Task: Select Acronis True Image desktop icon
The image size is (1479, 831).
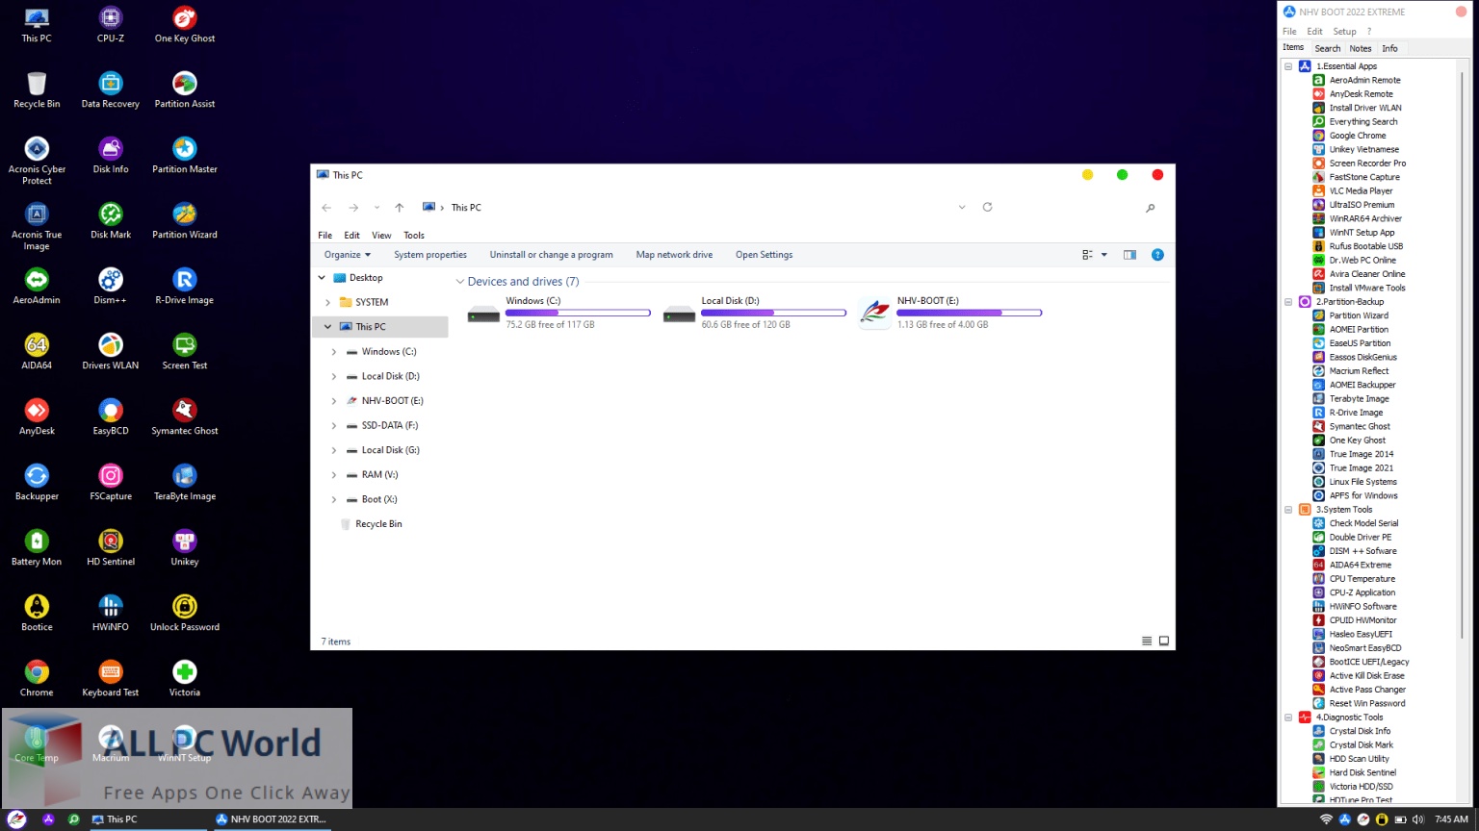Action: tap(37, 226)
